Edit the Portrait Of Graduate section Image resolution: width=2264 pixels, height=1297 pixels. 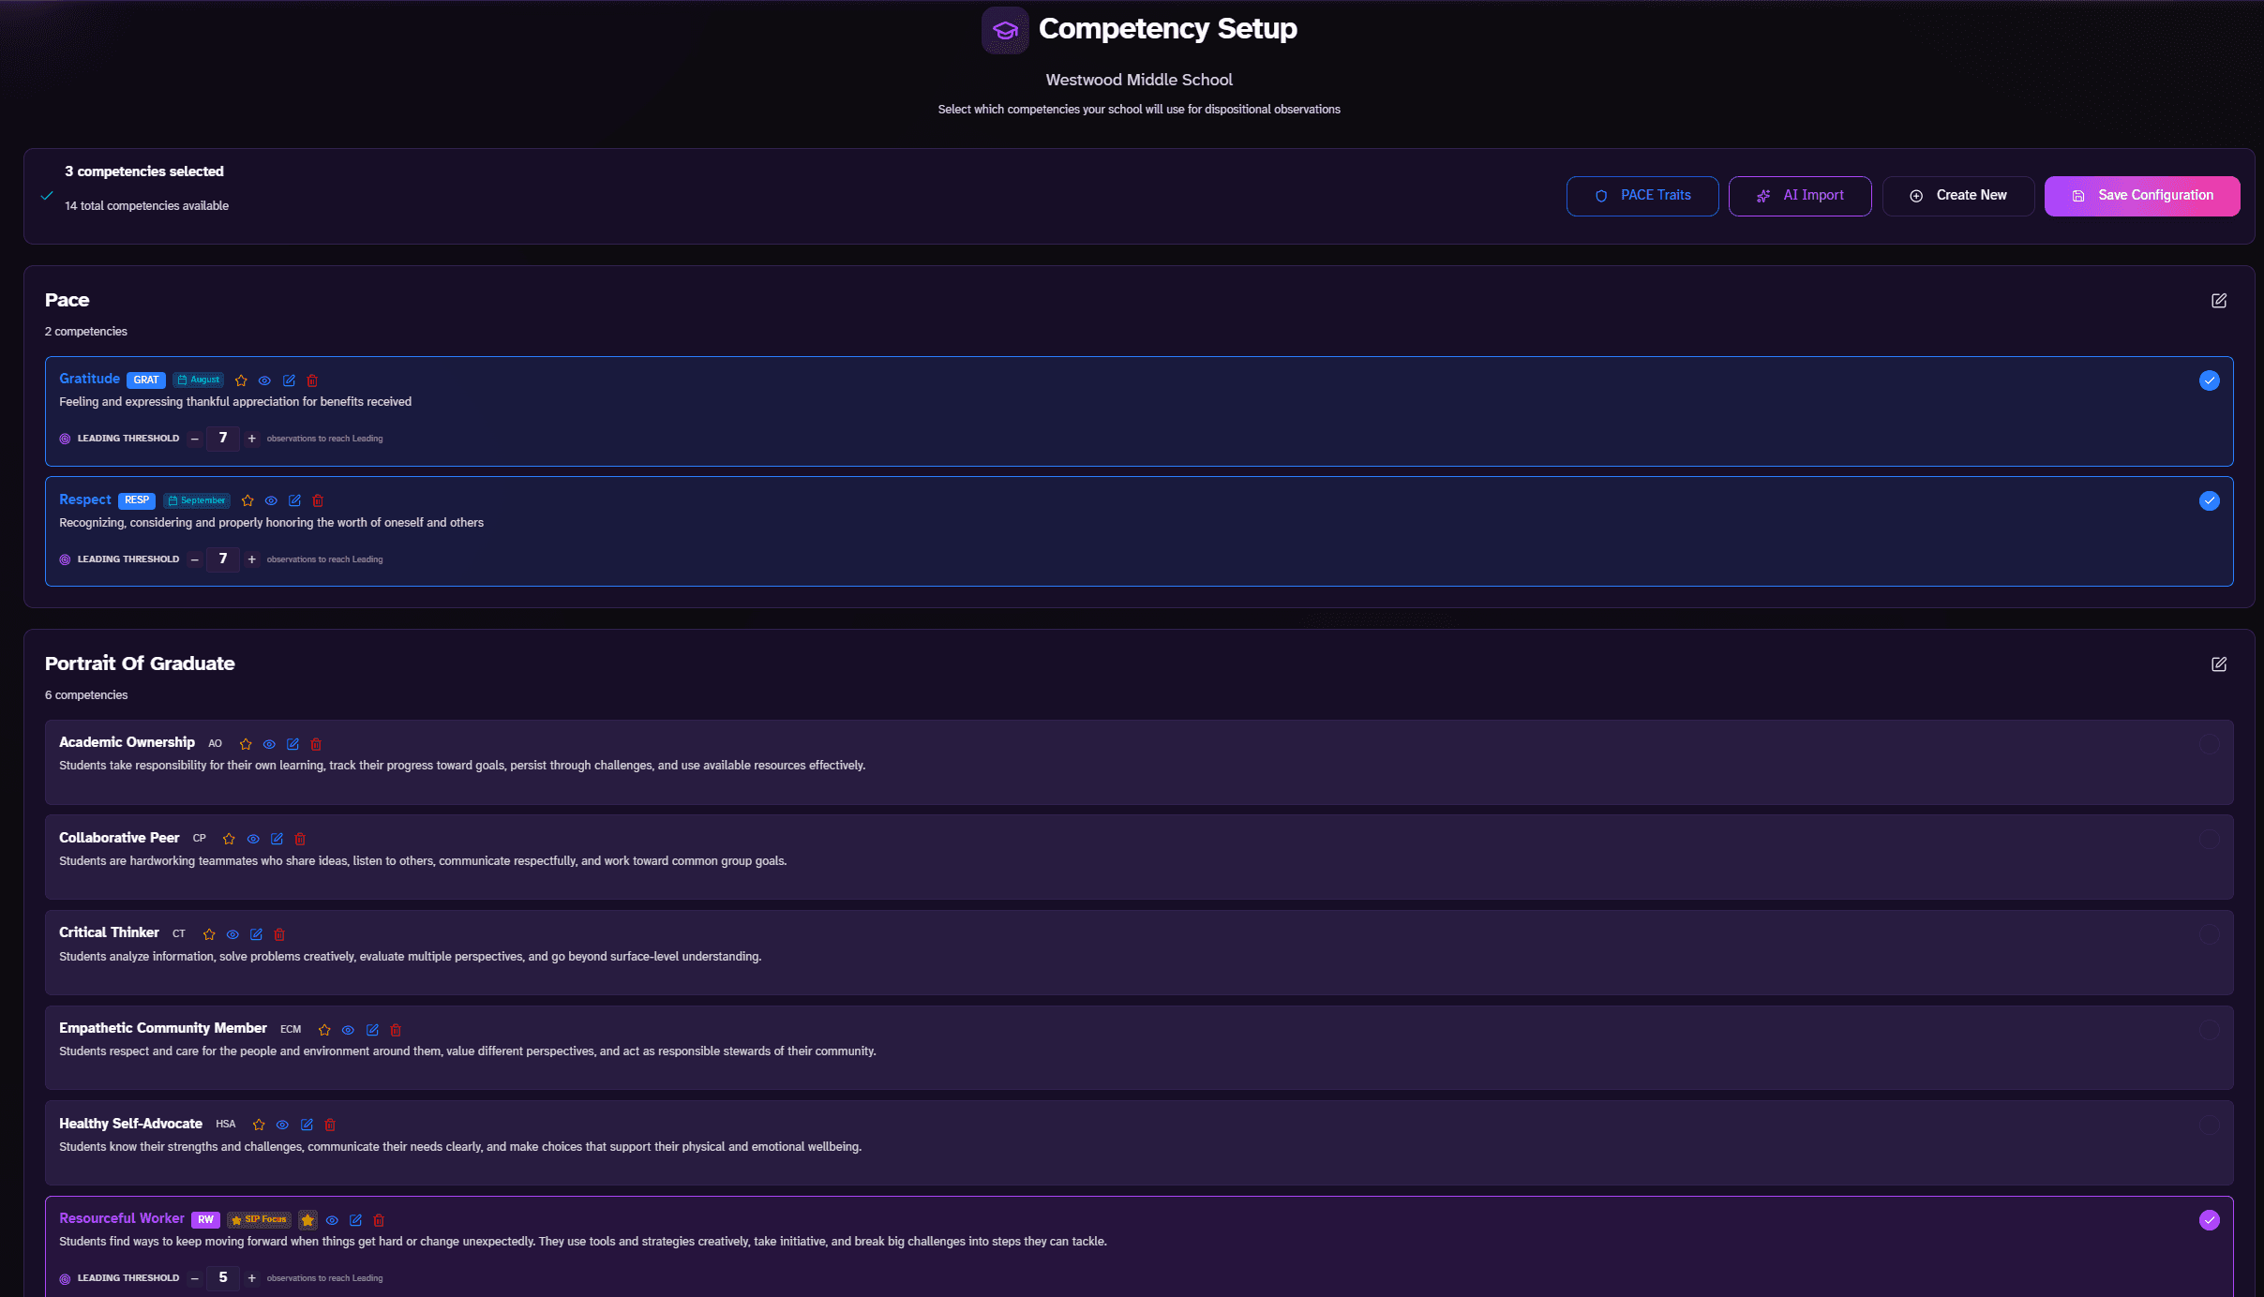[2219, 664]
